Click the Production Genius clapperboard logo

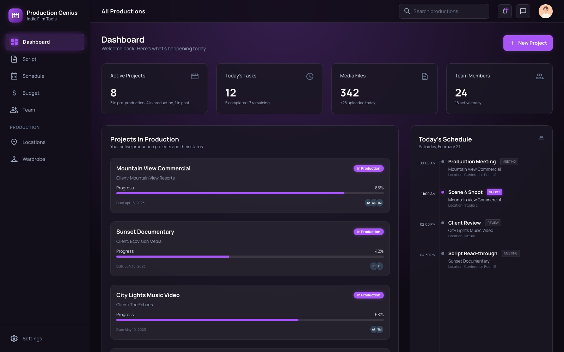[x=16, y=15]
